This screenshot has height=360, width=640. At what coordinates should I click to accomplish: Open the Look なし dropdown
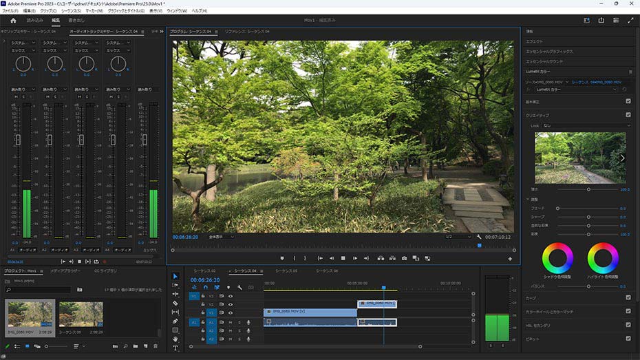(585, 126)
